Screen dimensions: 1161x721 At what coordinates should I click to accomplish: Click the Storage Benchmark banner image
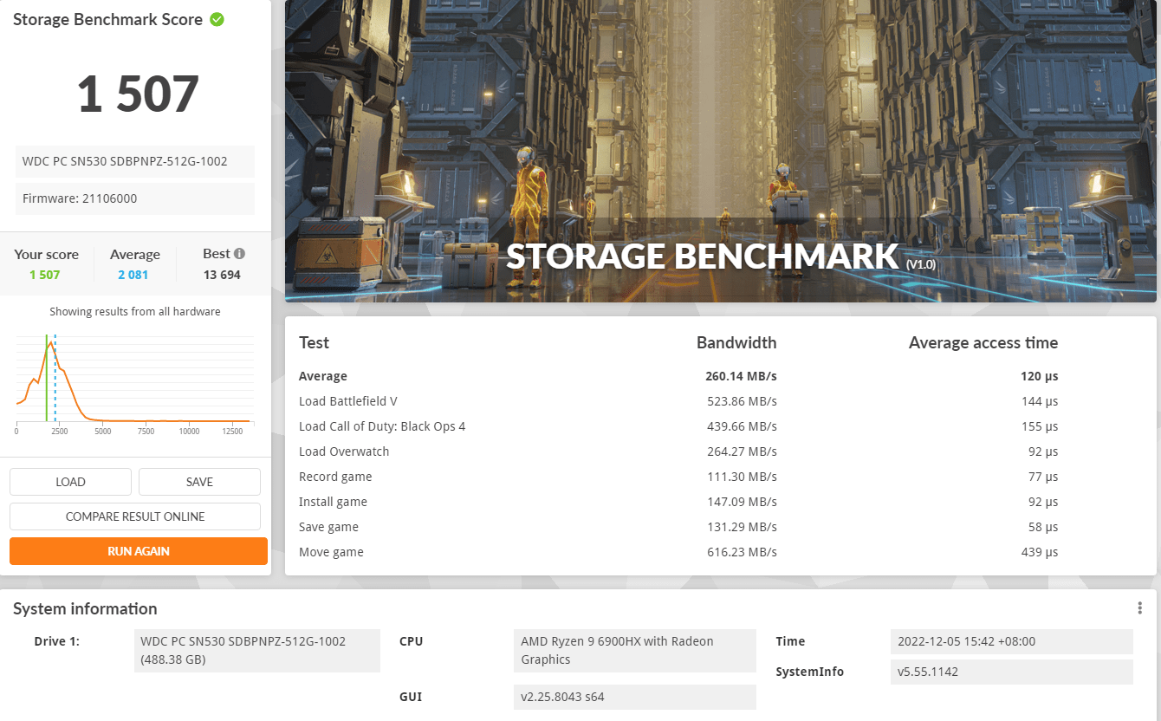pos(721,151)
